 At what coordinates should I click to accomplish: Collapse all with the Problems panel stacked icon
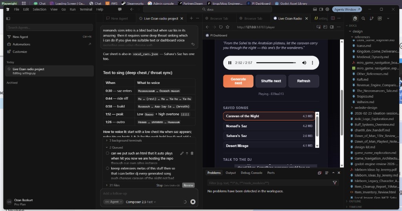tap(320, 173)
